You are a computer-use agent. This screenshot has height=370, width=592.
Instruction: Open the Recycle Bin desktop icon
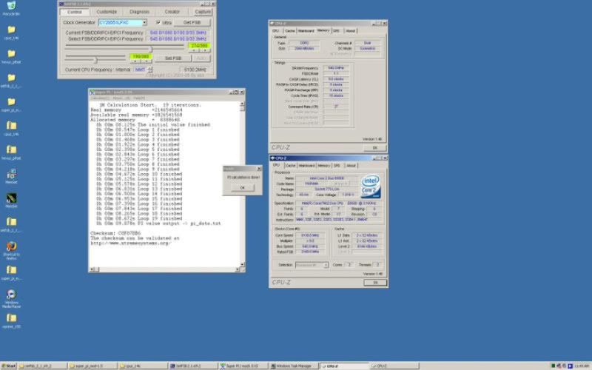click(x=11, y=6)
